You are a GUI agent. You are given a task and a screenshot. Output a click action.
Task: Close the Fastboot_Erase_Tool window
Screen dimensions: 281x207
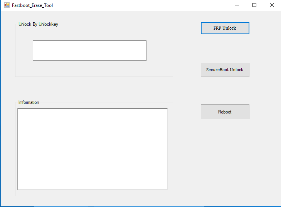[x=272, y=5]
